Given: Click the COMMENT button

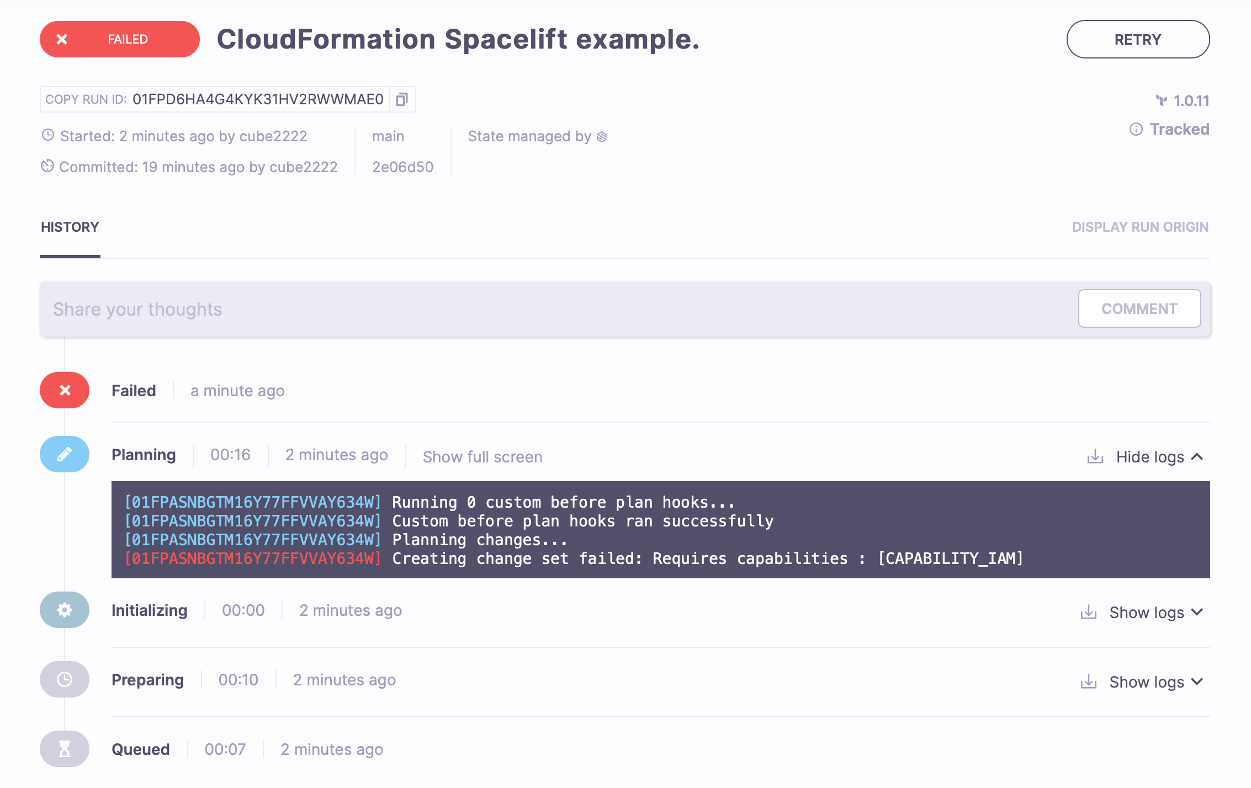Looking at the screenshot, I should [x=1138, y=308].
